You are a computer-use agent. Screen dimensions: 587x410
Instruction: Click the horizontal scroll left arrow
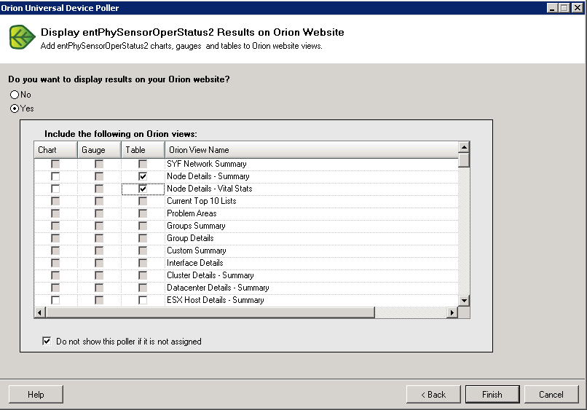[40, 312]
